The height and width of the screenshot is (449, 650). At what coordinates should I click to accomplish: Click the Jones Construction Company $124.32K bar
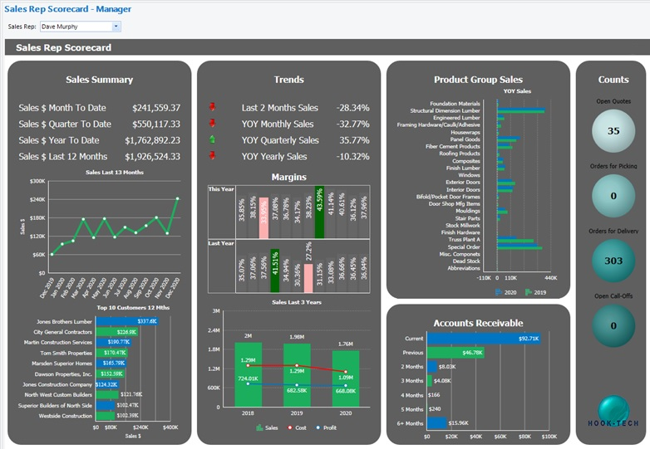pos(107,384)
